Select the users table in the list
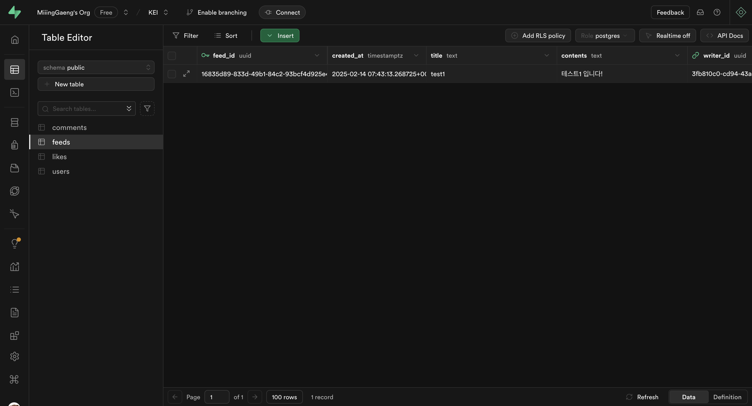The height and width of the screenshot is (406, 752). (61, 171)
